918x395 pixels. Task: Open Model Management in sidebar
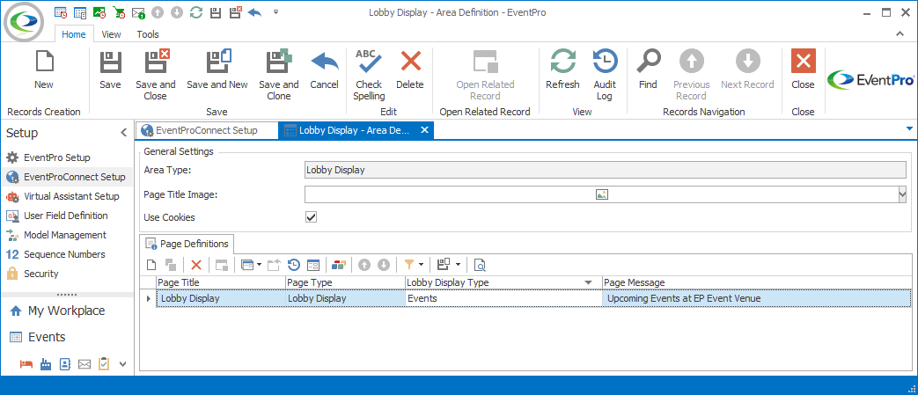65,235
